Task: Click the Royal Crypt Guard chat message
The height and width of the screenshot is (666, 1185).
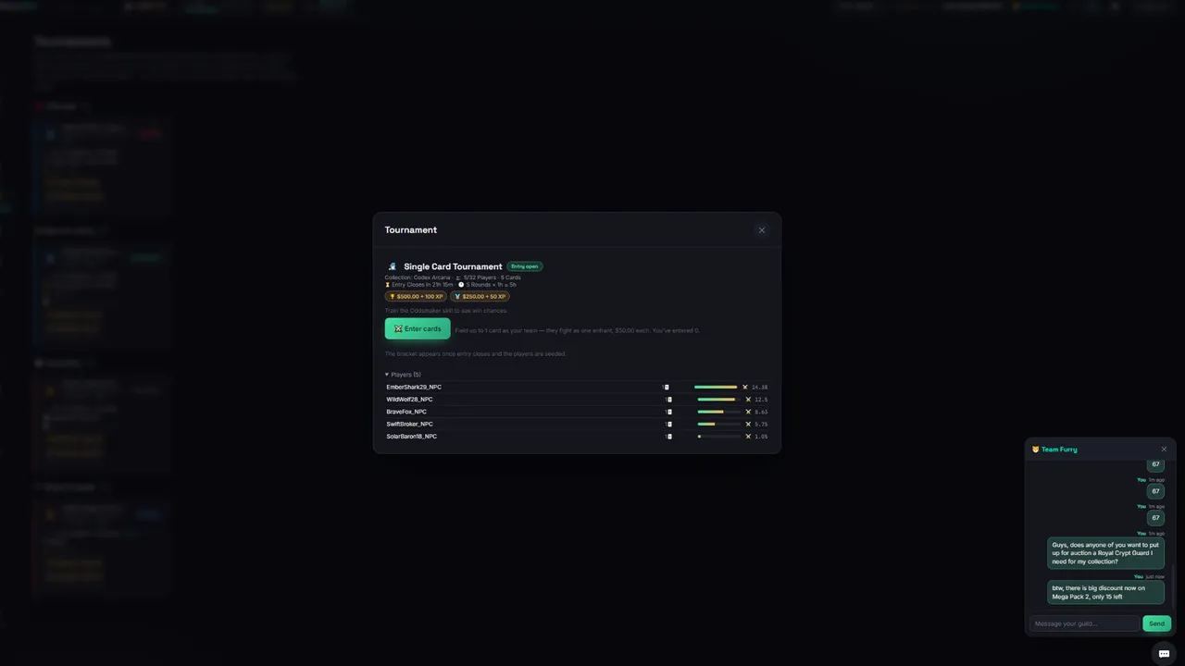Action: (x=1105, y=553)
